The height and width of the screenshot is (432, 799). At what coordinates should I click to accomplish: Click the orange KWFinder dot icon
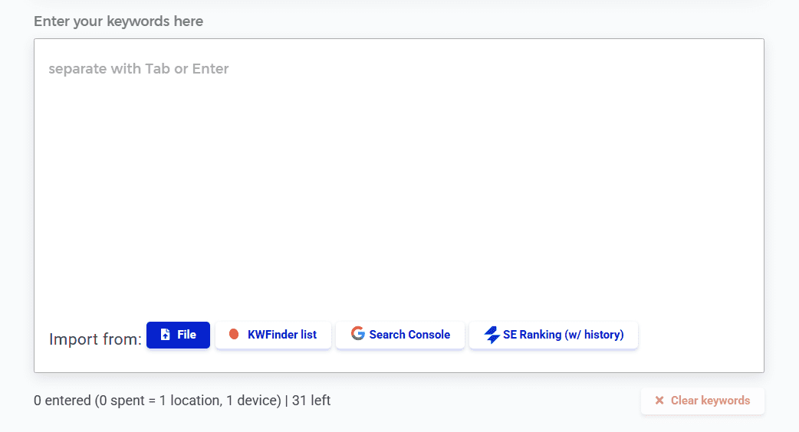tap(234, 335)
